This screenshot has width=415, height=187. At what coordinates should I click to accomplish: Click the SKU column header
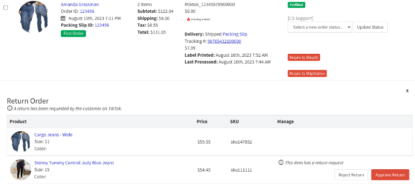coord(235,122)
